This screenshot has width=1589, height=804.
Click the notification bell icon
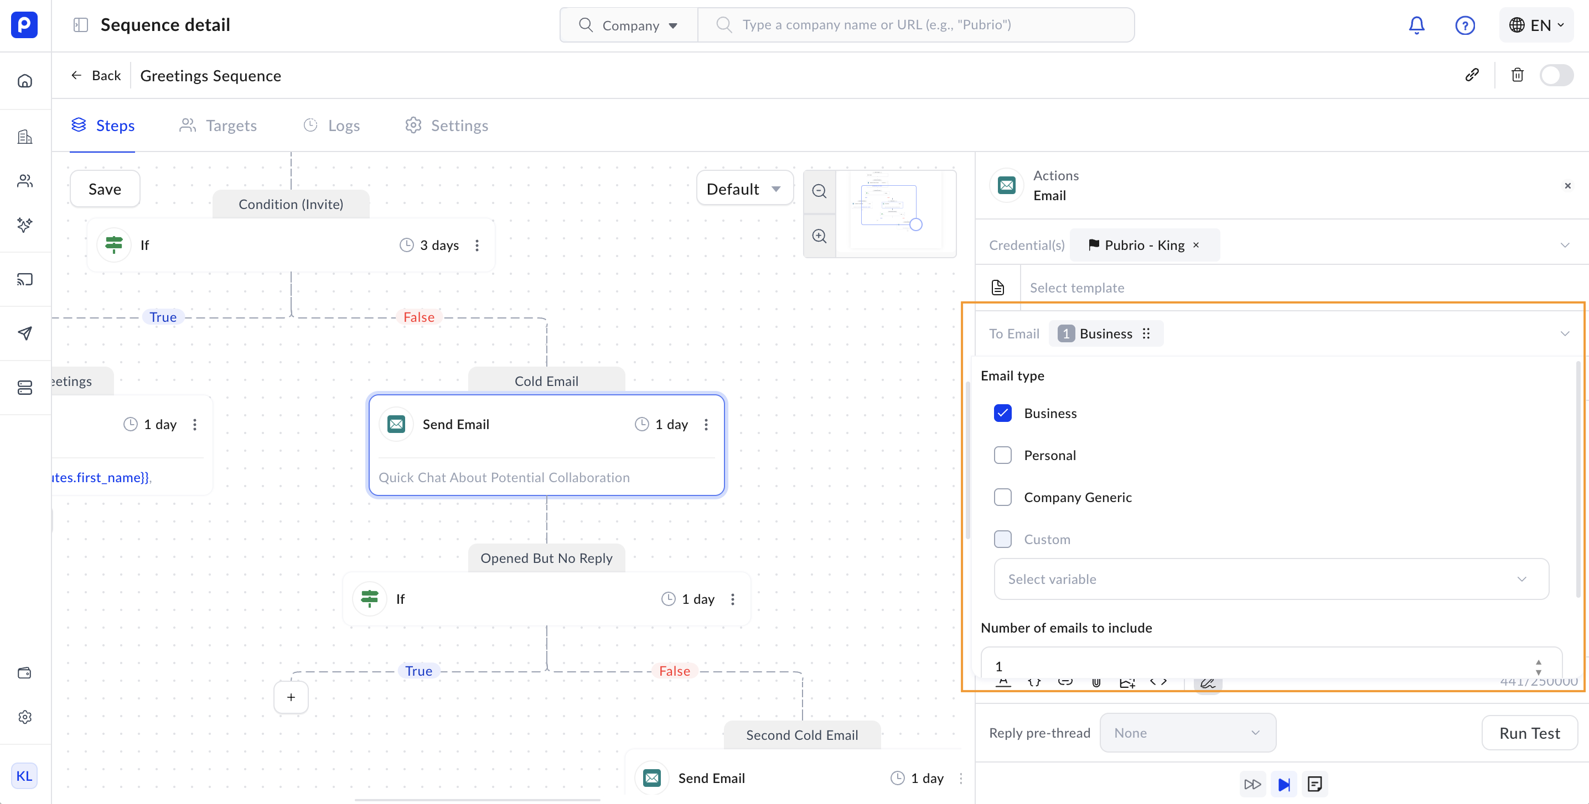tap(1416, 25)
